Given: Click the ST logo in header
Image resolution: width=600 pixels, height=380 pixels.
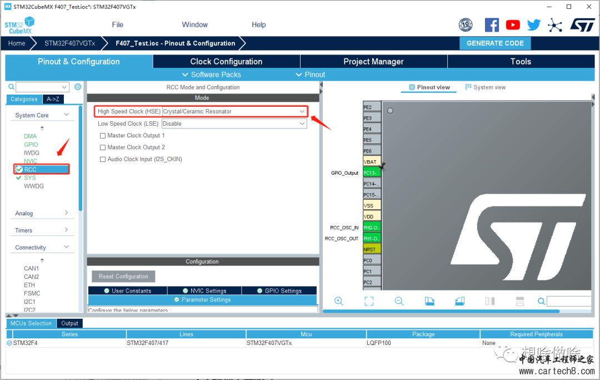Looking at the screenshot, I should [582, 25].
